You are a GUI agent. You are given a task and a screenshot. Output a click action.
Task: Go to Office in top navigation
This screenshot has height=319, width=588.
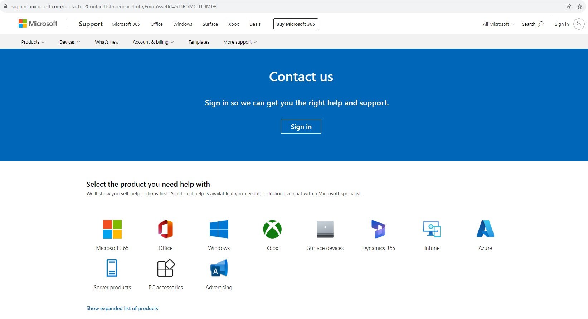pos(157,24)
